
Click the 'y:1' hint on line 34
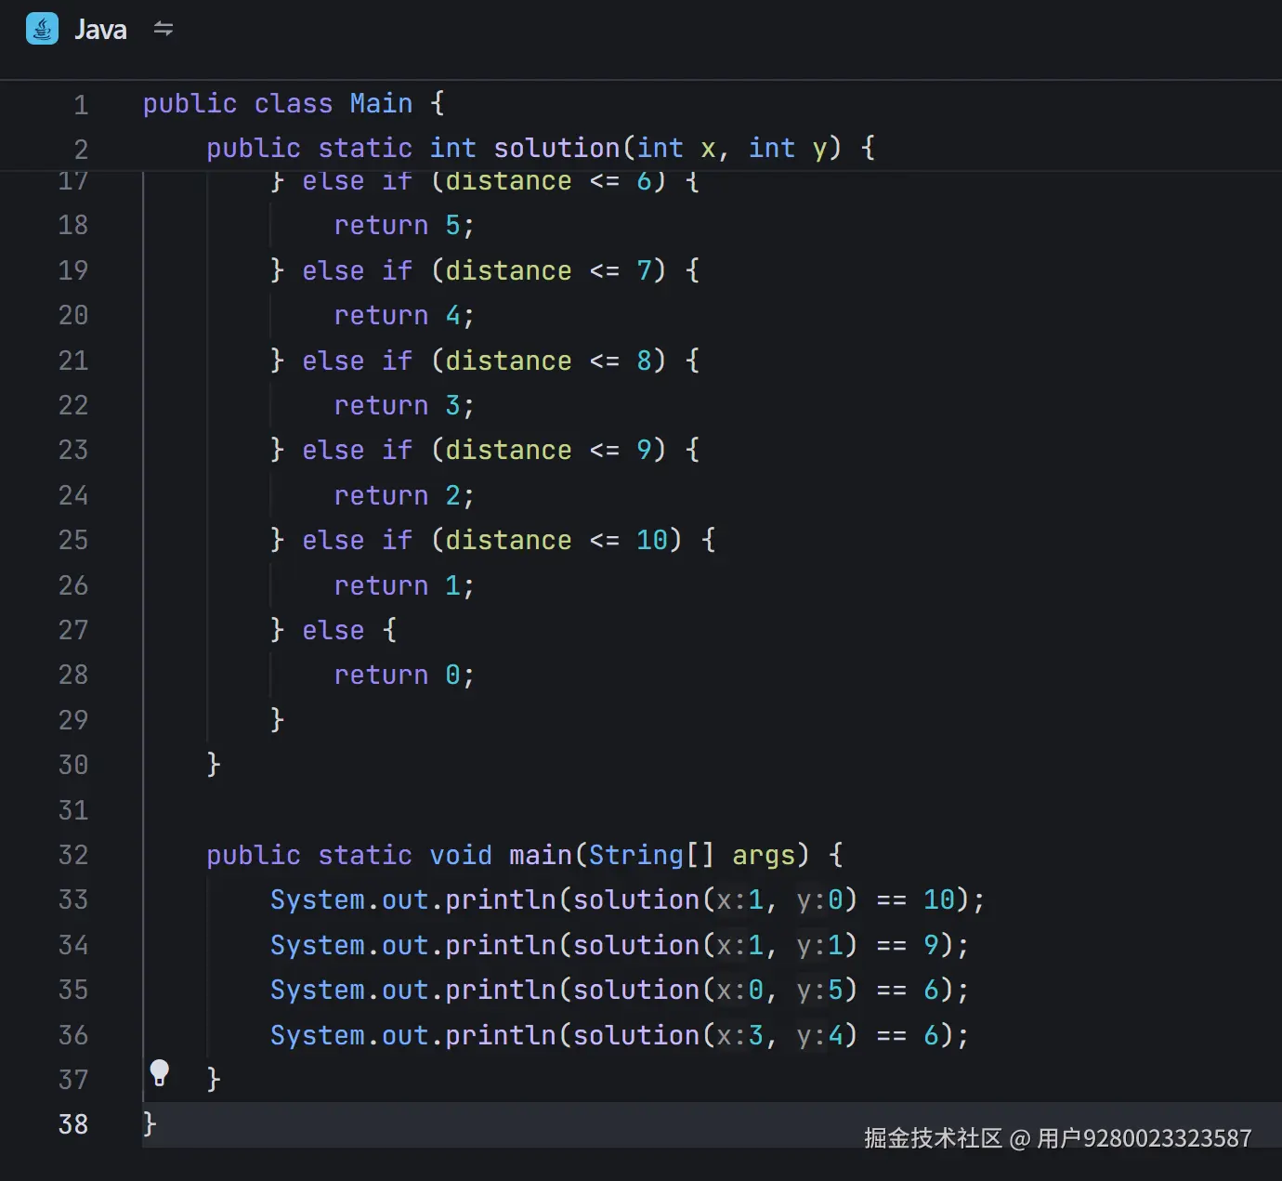coord(820,945)
